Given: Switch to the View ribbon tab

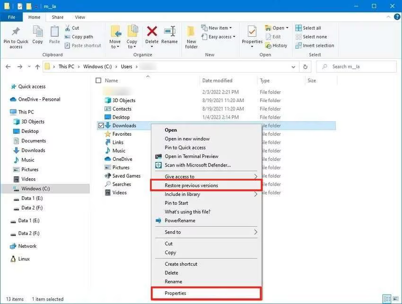Looking at the screenshot, I should coord(80,17).
